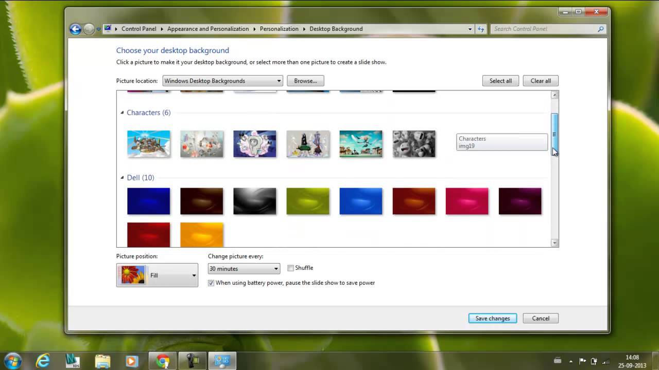Screen dimensions: 659x370
Task: Enable the Shuffle checkbox
Action: (291, 268)
